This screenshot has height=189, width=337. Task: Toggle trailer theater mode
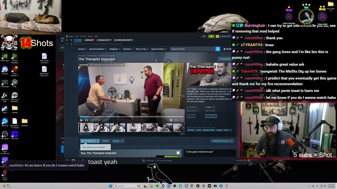tap(176, 120)
